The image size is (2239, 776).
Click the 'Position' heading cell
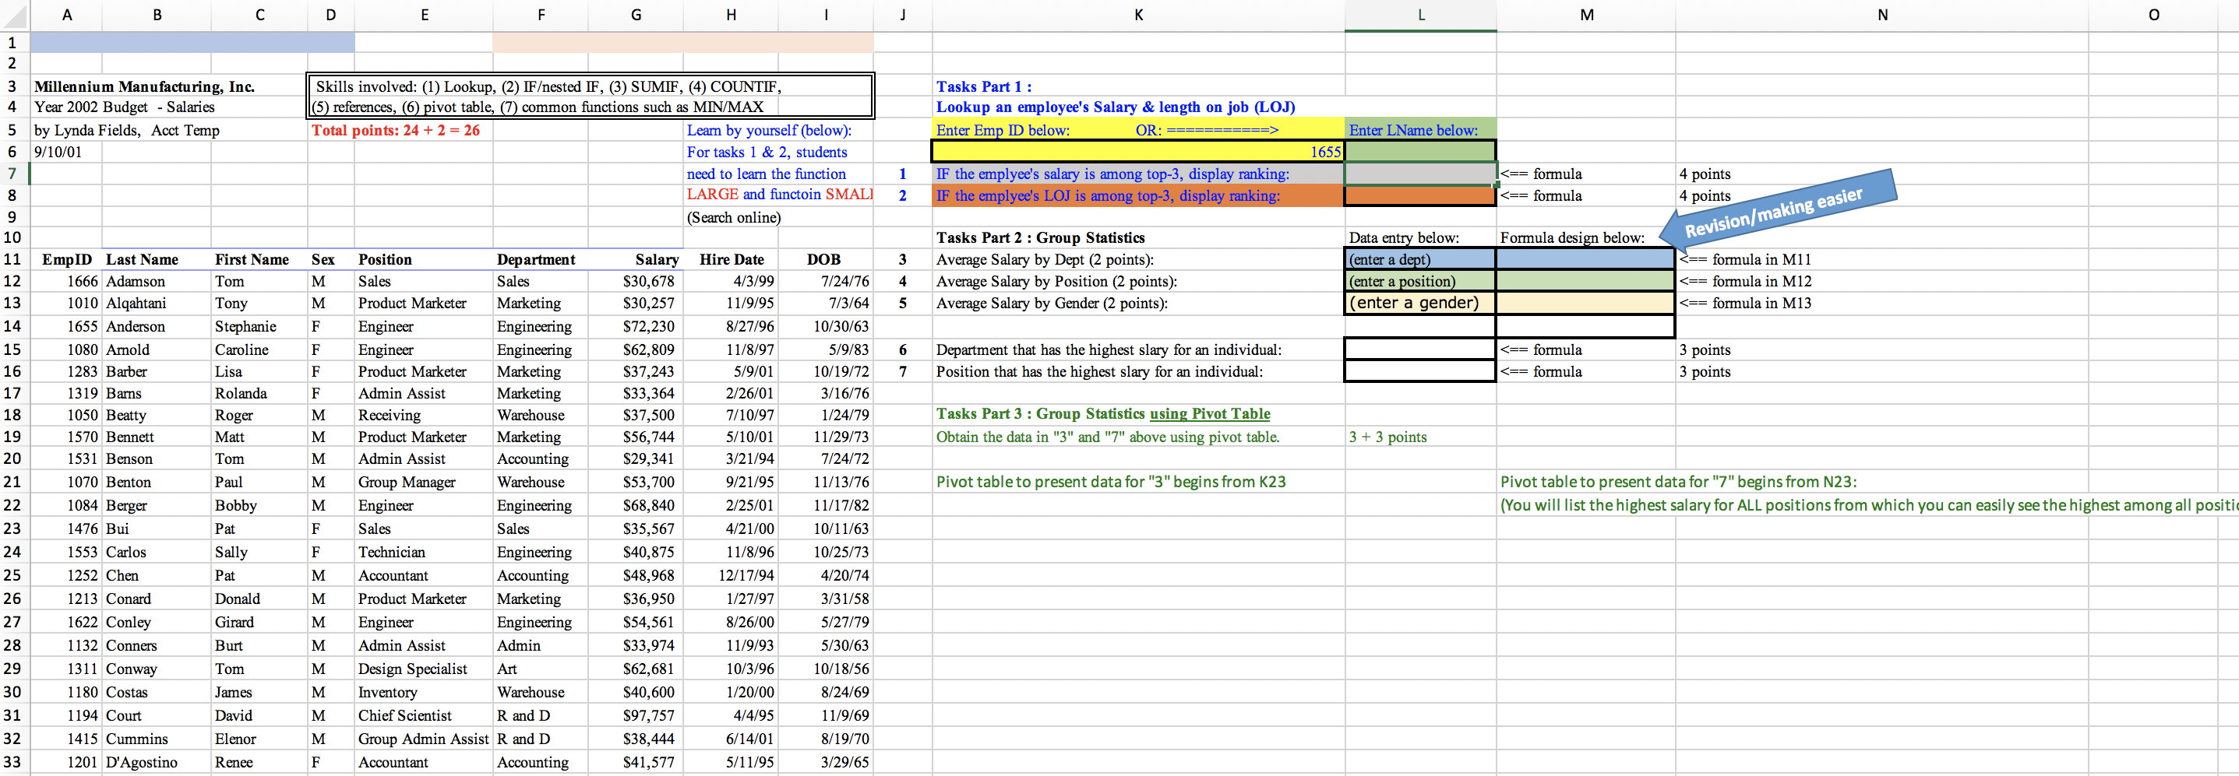tap(424, 259)
